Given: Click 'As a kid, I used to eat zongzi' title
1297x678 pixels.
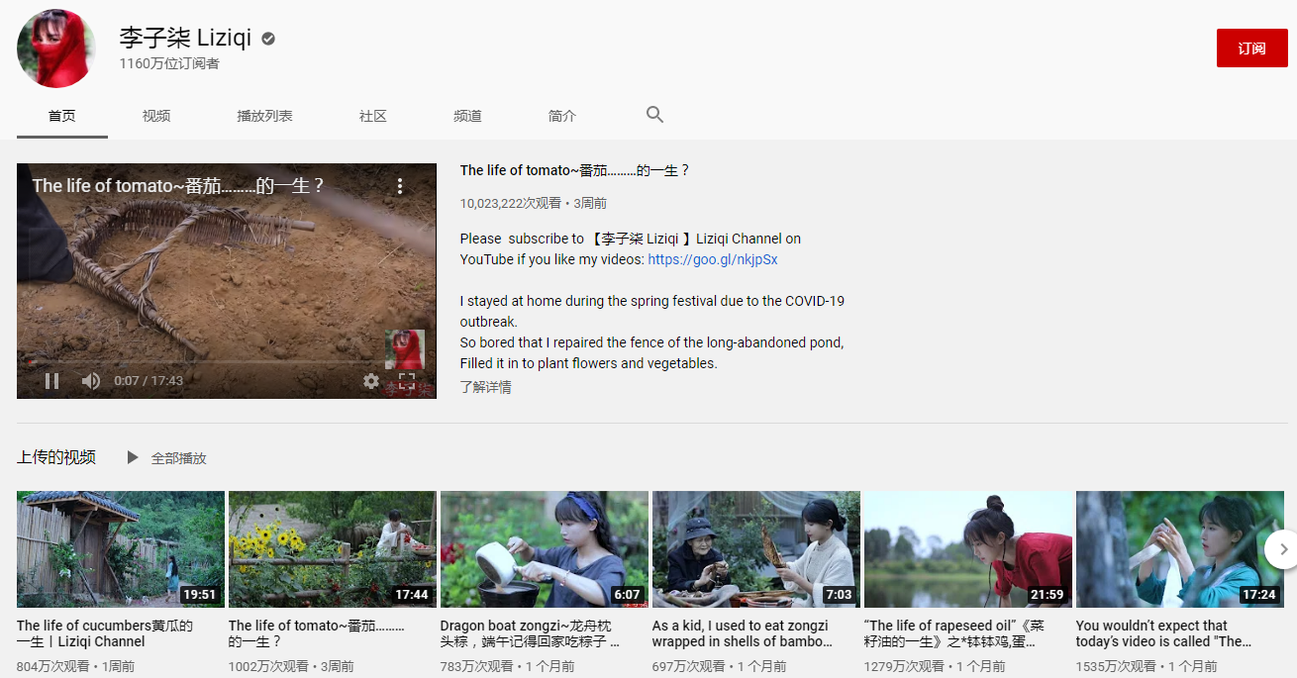Looking at the screenshot, I should pyautogui.click(x=743, y=633).
